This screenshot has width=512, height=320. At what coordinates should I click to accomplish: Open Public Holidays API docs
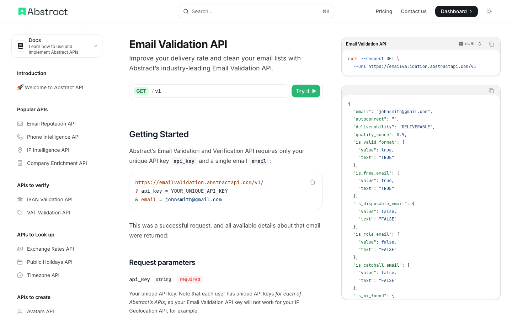pyautogui.click(x=50, y=262)
